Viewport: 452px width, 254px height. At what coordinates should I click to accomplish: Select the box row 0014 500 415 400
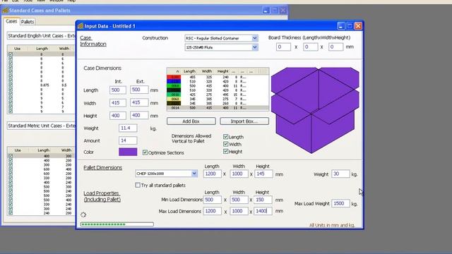pyautogui.click(x=218, y=108)
